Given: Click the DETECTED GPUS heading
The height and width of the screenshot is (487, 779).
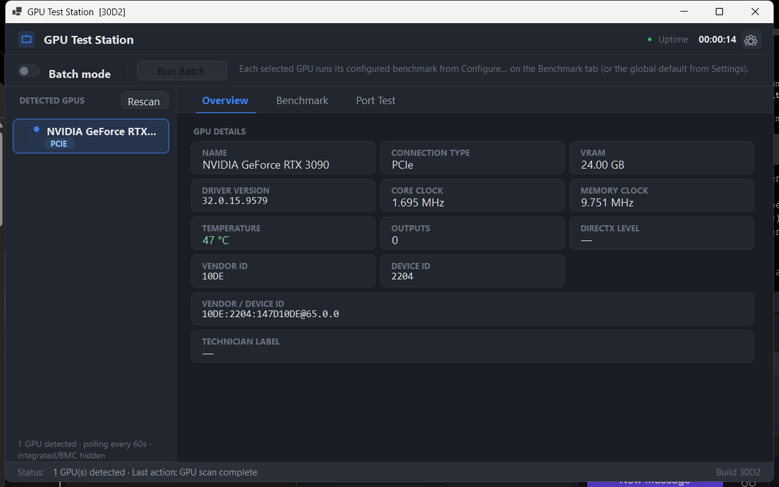Looking at the screenshot, I should (x=52, y=100).
